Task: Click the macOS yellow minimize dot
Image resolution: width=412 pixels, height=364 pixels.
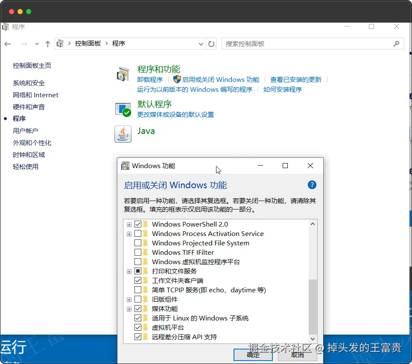Action: tap(20, 12)
